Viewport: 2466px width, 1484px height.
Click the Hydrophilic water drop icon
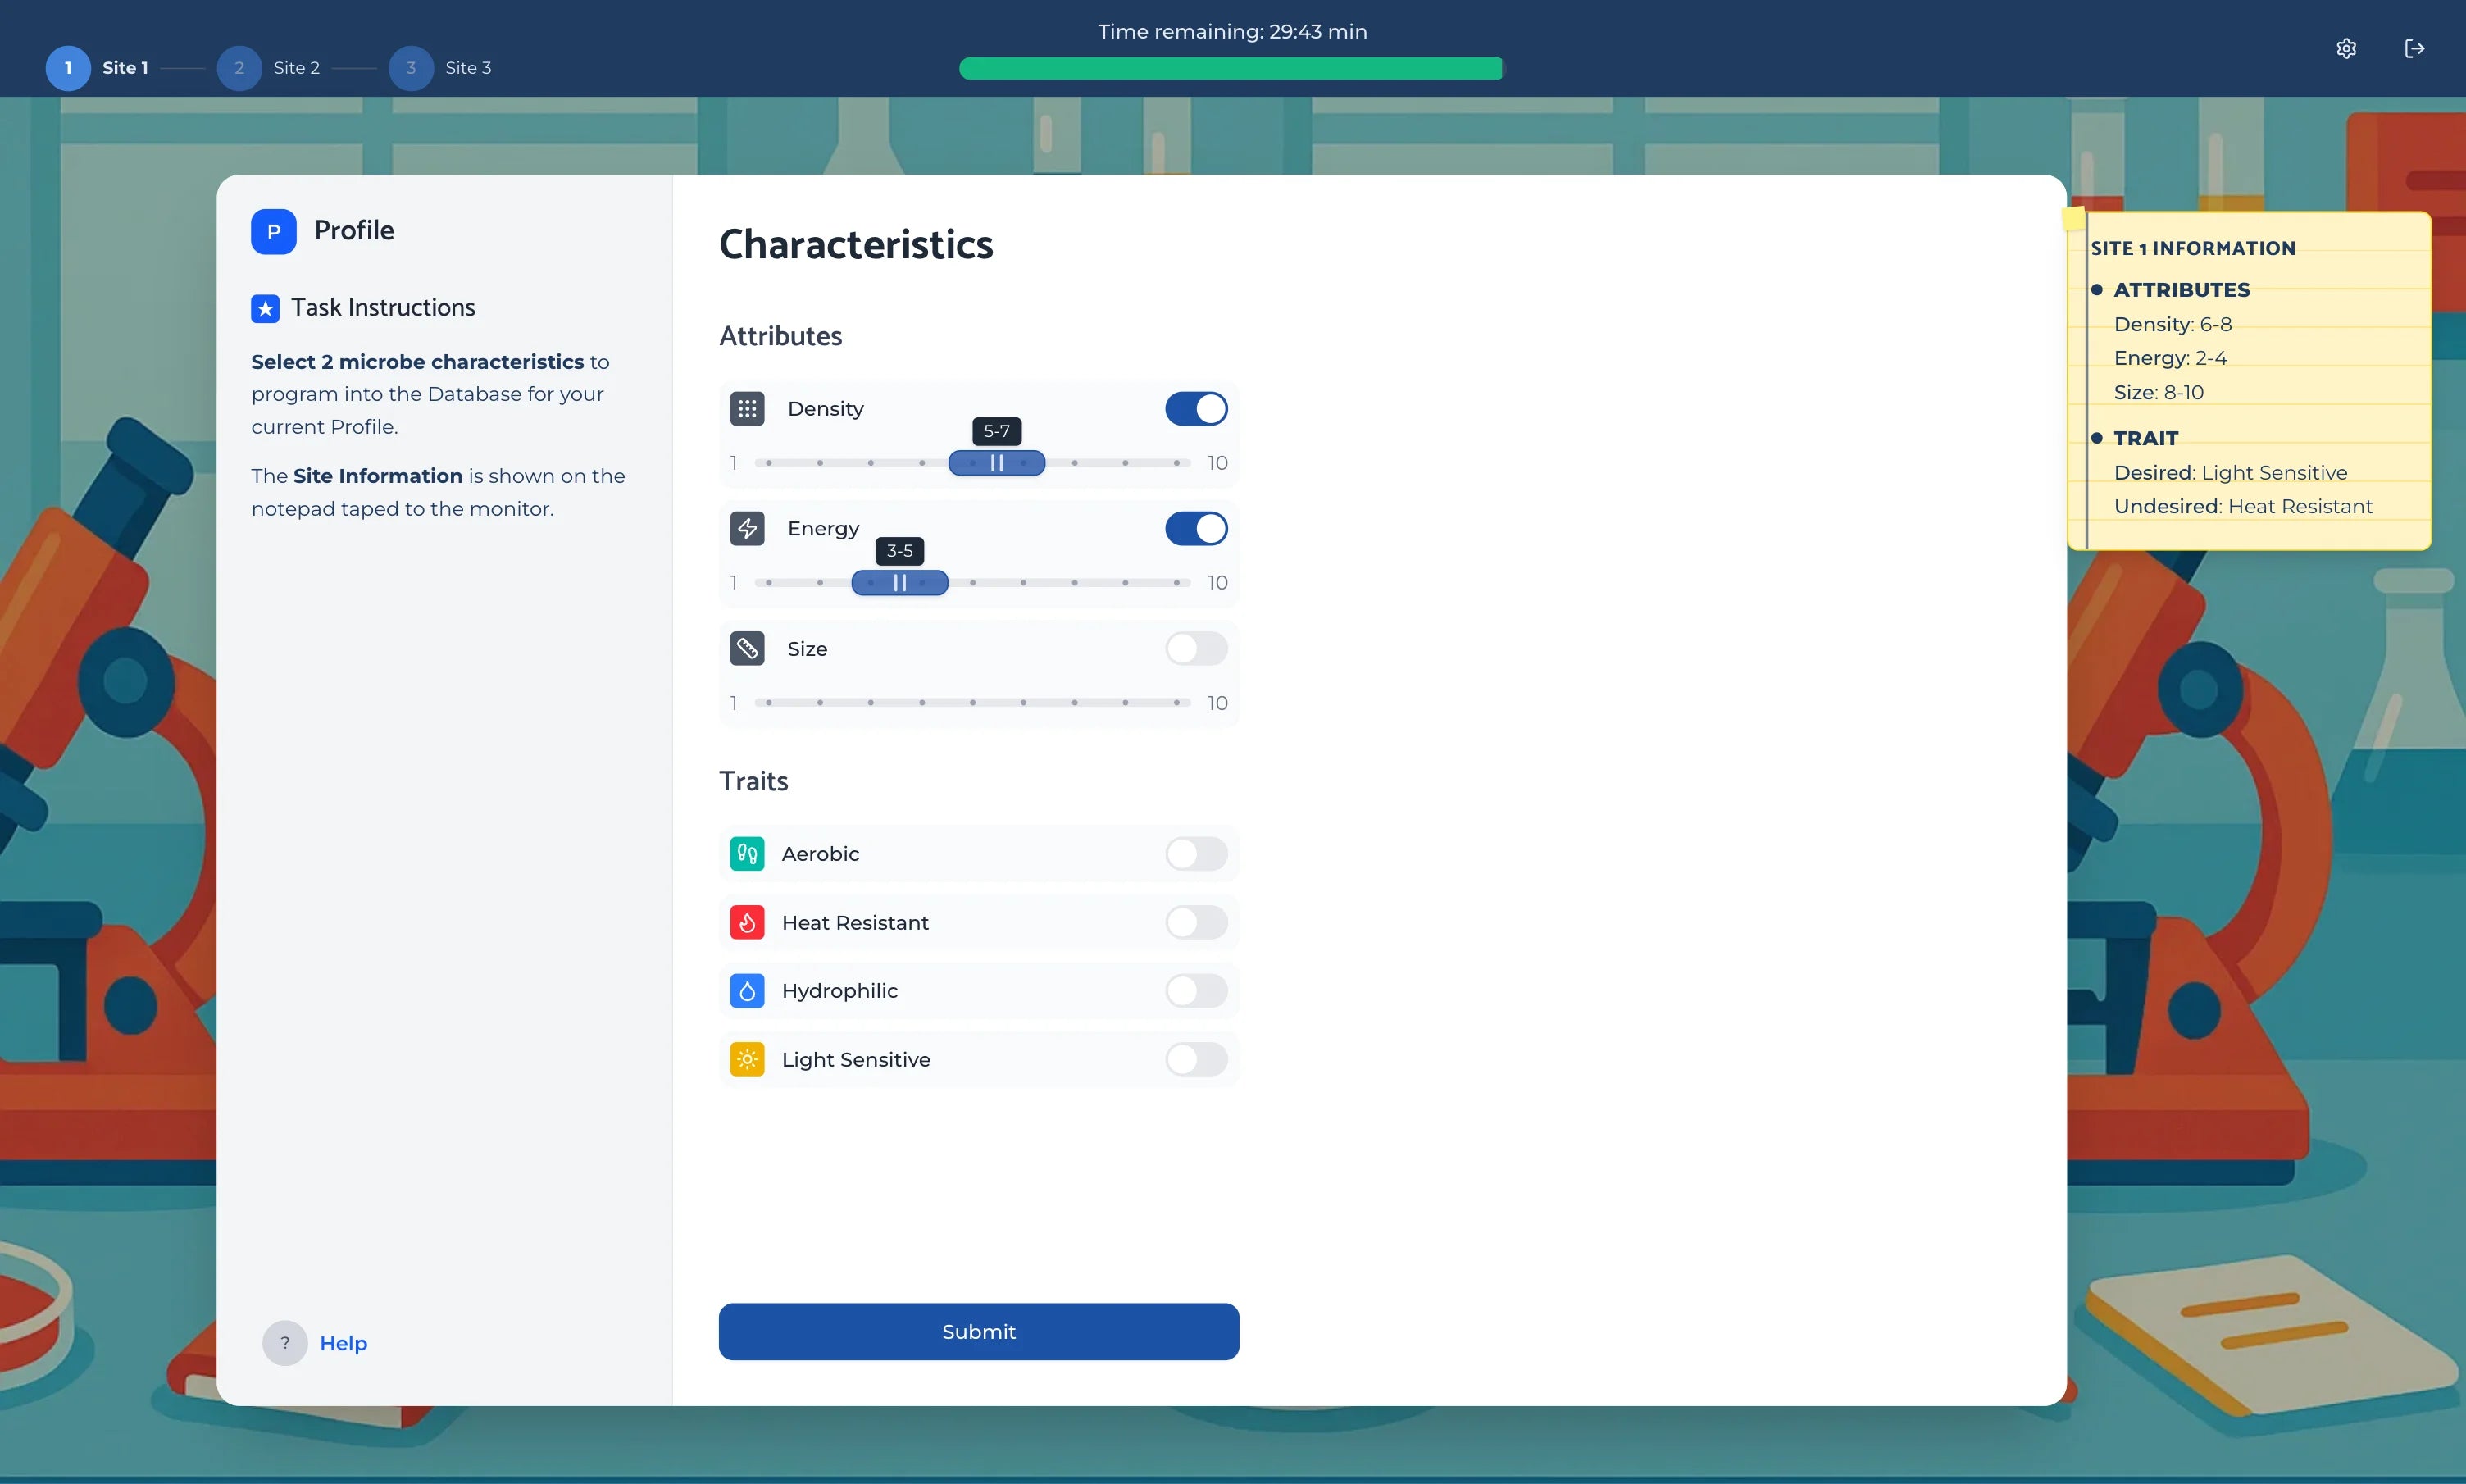tap(747, 991)
